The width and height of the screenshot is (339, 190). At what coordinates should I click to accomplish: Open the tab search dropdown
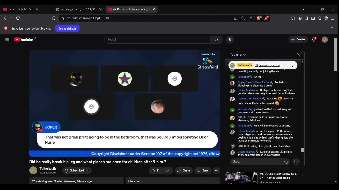304,9
